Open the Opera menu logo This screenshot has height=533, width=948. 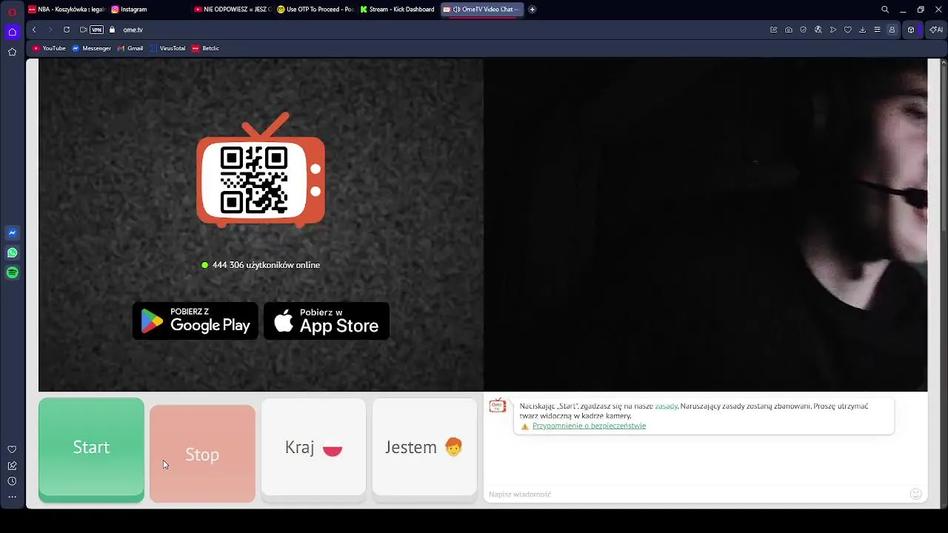[x=12, y=12]
